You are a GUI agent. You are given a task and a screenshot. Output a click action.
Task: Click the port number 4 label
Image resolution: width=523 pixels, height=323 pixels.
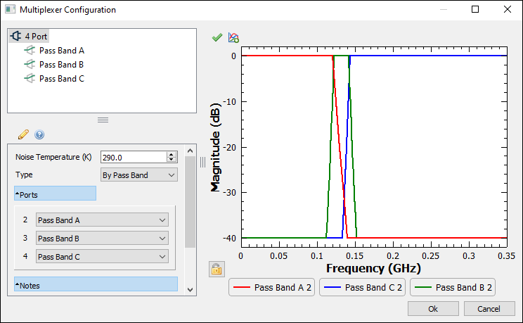25,256
